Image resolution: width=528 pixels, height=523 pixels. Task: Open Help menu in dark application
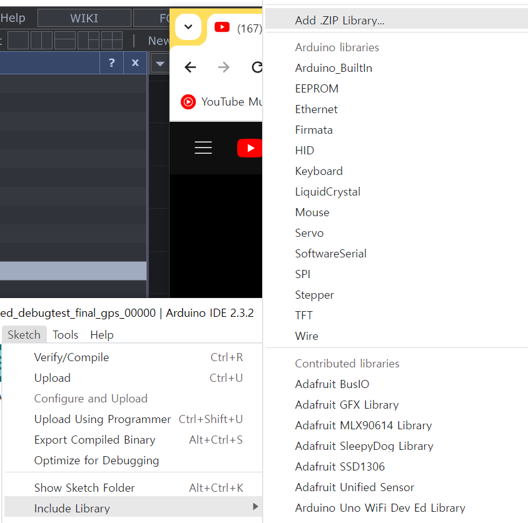pos(13,18)
